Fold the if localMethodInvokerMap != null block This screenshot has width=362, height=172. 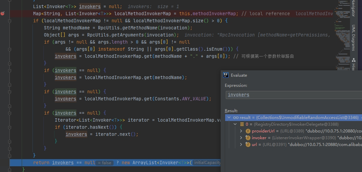tap(9, 21)
